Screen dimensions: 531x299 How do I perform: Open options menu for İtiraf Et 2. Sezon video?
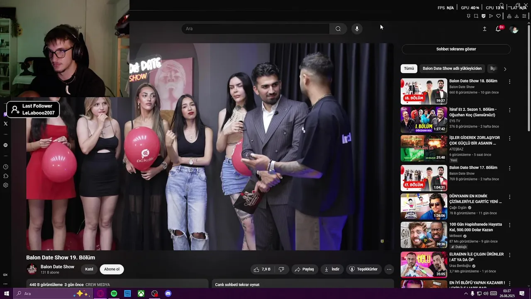coord(509,110)
